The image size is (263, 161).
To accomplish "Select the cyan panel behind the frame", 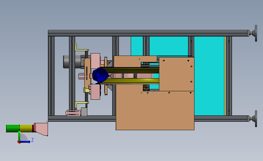I will coord(209,76).
